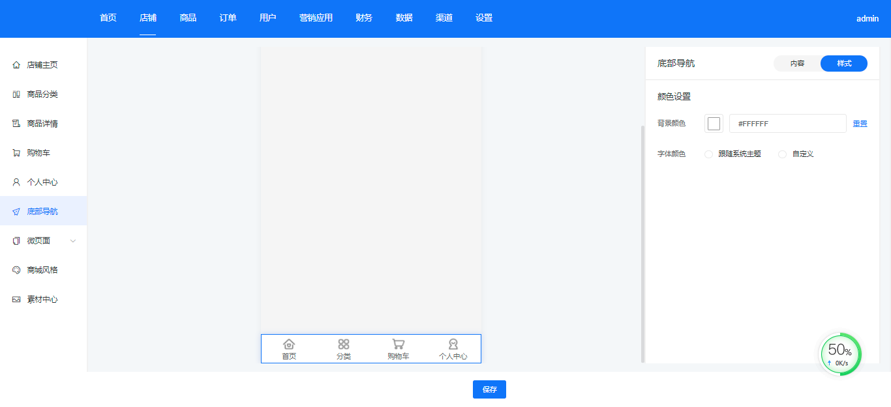This screenshot has width=891, height=407.
Task: Open the 营销应用 top menu
Action: 316,18
